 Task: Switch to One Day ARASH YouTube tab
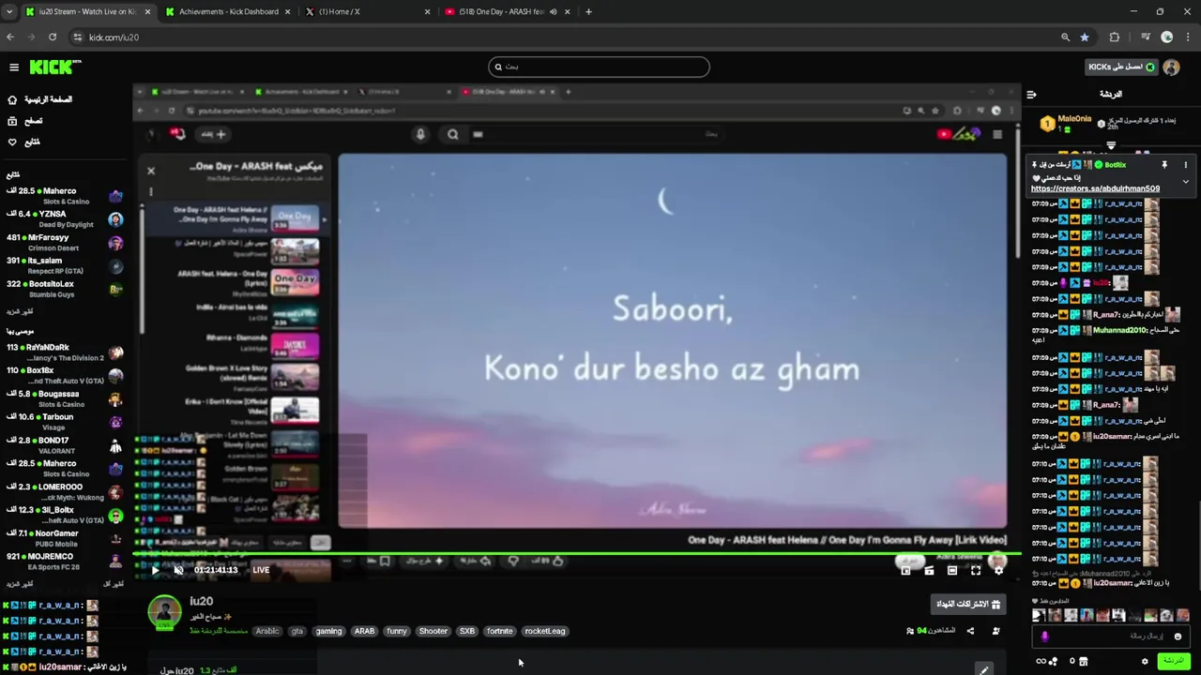pyautogui.click(x=507, y=11)
